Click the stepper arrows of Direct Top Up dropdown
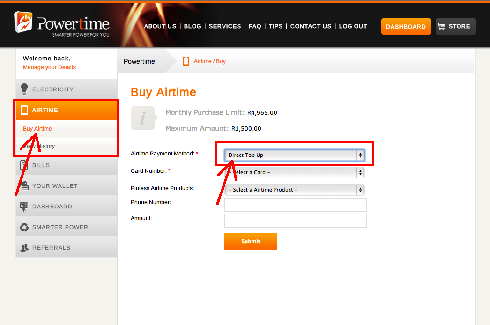This screenshot has width=490, height=325. click(x=360, y=155)
